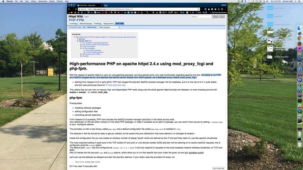Click the bookmark star in address bar
This screenshot has height=170, width=303.
[x=198, y=9]
